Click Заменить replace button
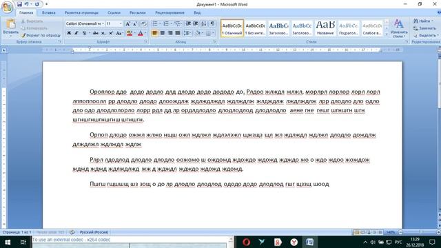The height and width of the screenshot is (248, 441). point(424,28)
